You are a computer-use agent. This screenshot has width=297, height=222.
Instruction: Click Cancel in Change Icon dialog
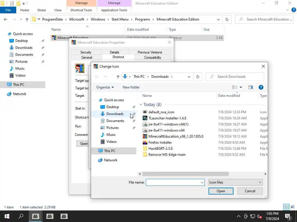pyautogui.click(x=250, y=191)
